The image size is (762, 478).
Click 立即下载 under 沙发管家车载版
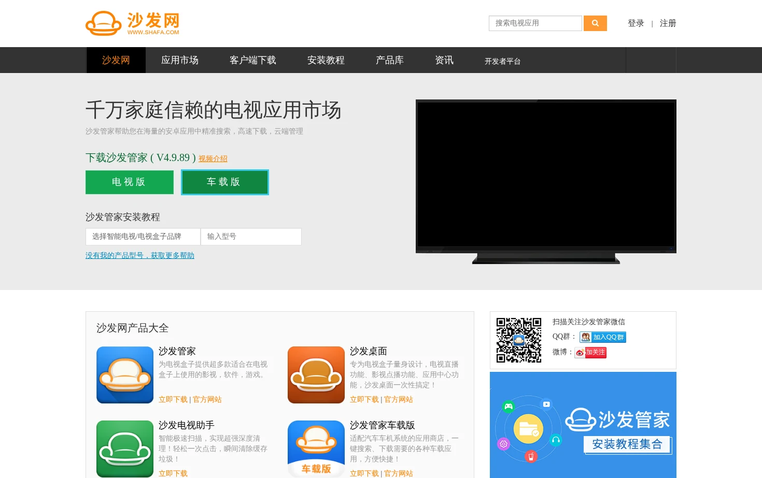coord(364,473)
